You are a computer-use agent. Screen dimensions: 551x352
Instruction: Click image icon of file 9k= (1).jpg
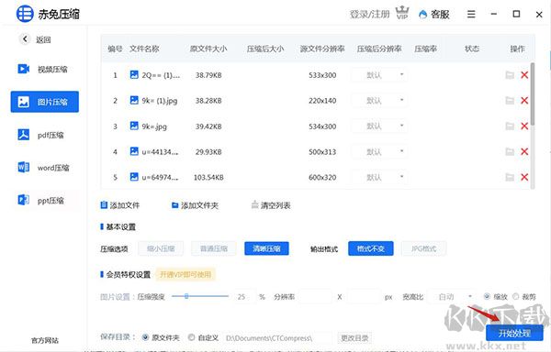(134, 100)
